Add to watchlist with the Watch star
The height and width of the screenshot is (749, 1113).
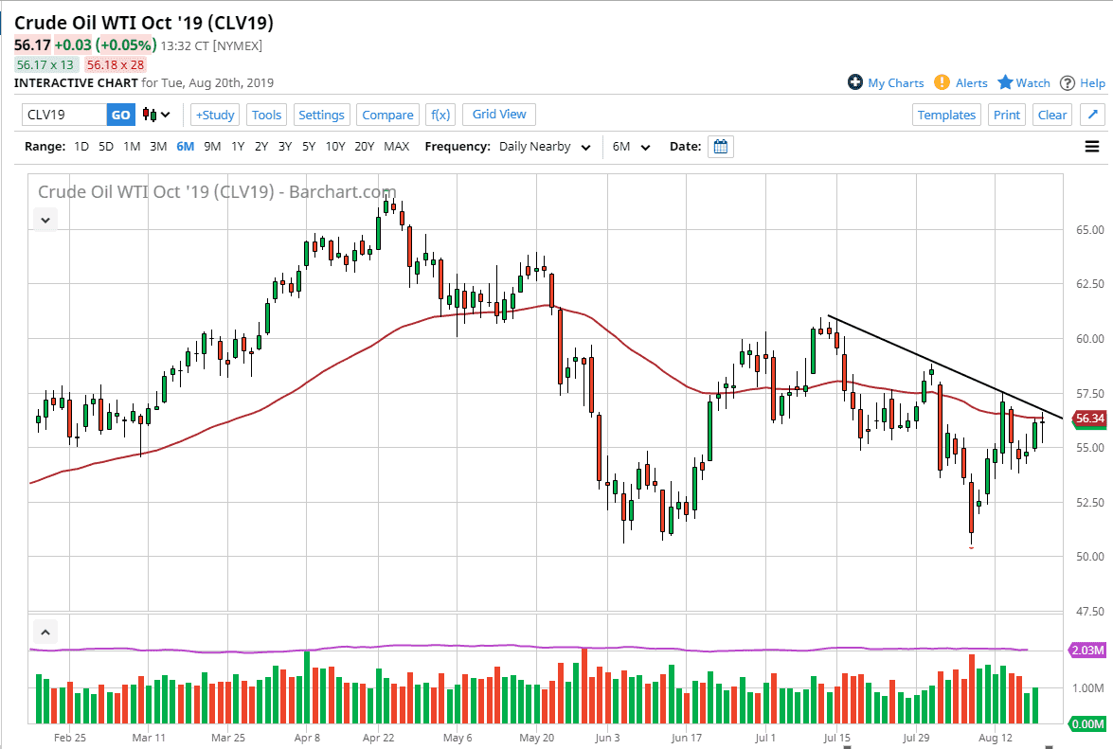(x=1006, y=83)
